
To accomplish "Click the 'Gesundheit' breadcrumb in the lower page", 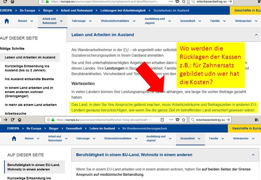I will [74, 129].
